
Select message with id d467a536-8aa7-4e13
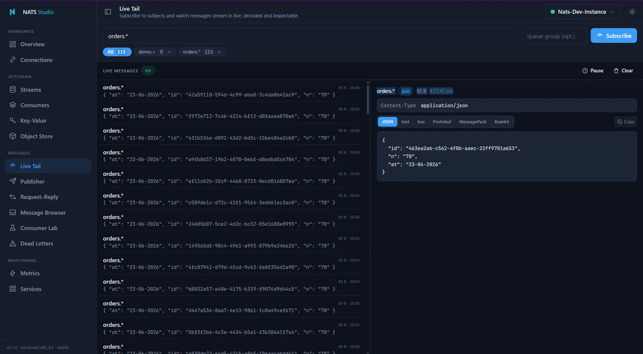231,307
